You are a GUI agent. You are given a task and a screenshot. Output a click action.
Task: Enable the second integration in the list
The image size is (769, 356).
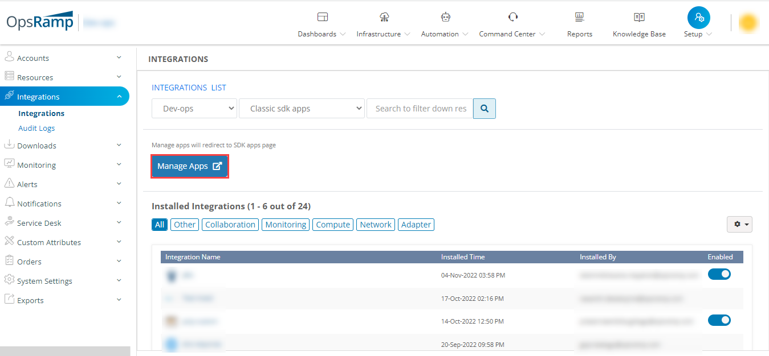(719, 297)
